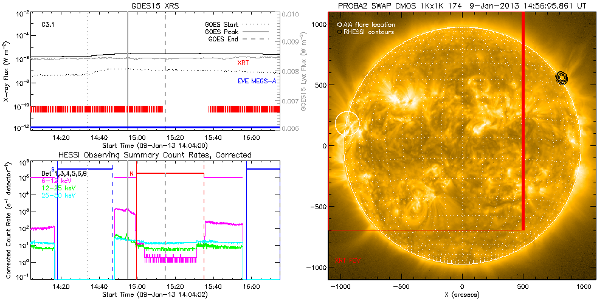Click the thick red vertical XRT FOV edge
The image size is (608, 304).
pos(523,121)
